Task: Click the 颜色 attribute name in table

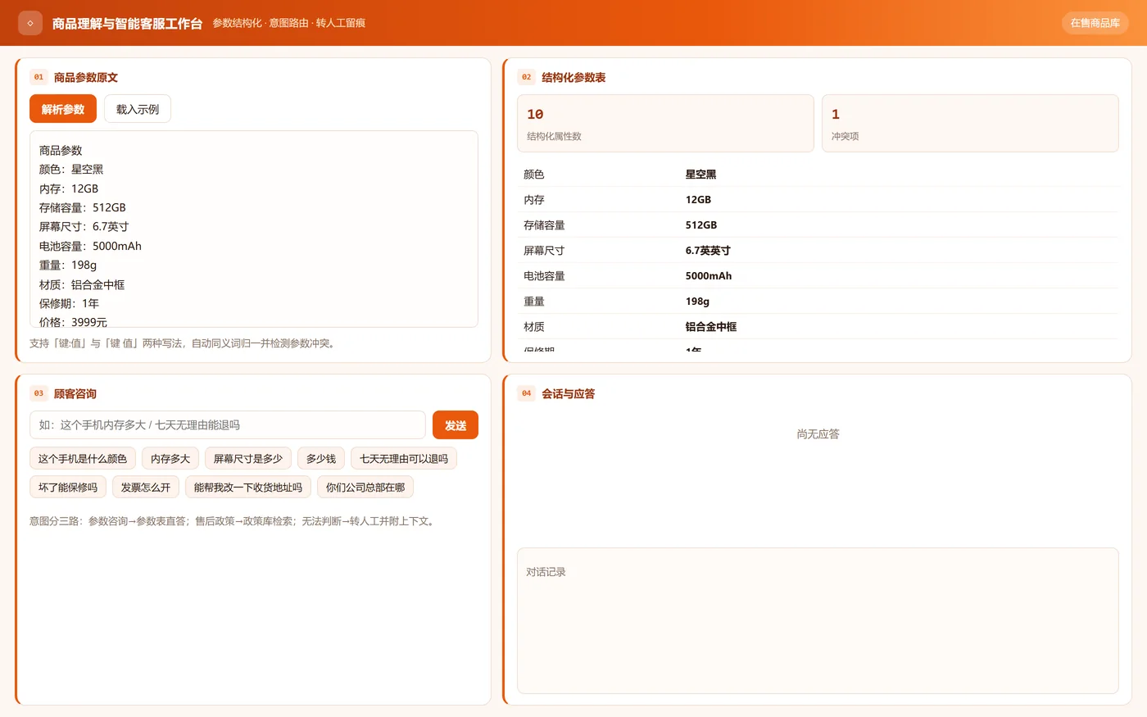Action: tap(534, 175)
